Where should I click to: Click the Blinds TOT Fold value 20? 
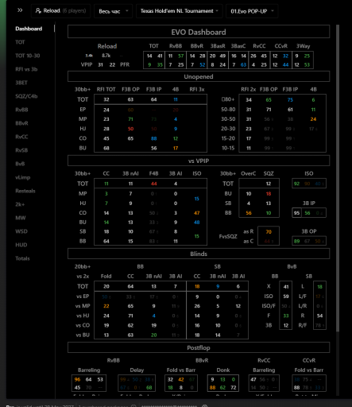coord(106,286)
